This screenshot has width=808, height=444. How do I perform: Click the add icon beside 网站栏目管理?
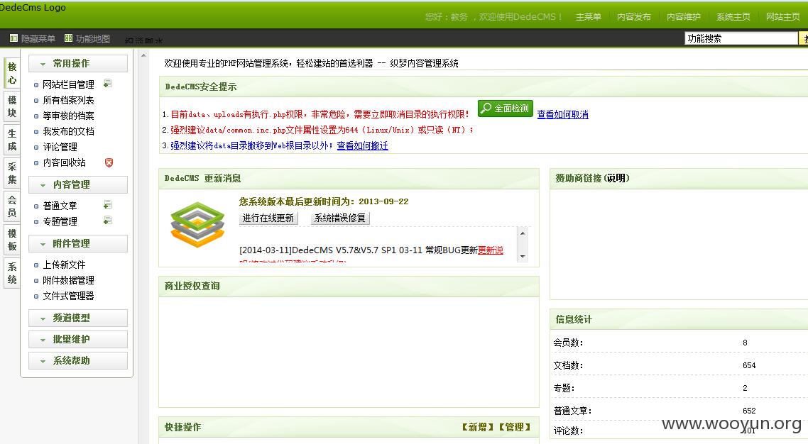click(108, 84)
